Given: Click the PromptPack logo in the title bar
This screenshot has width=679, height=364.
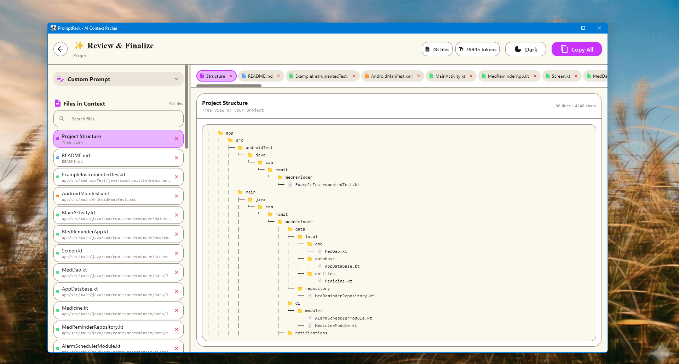Looking at the screenshot, I should [x=53, y=28].
